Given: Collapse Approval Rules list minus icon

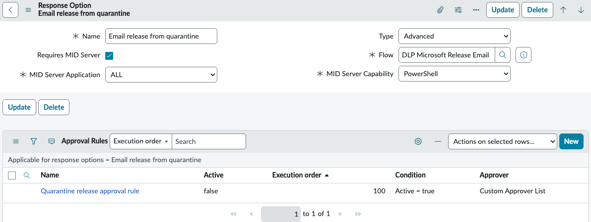Looking at the screenshot, I should pos(438,141).
